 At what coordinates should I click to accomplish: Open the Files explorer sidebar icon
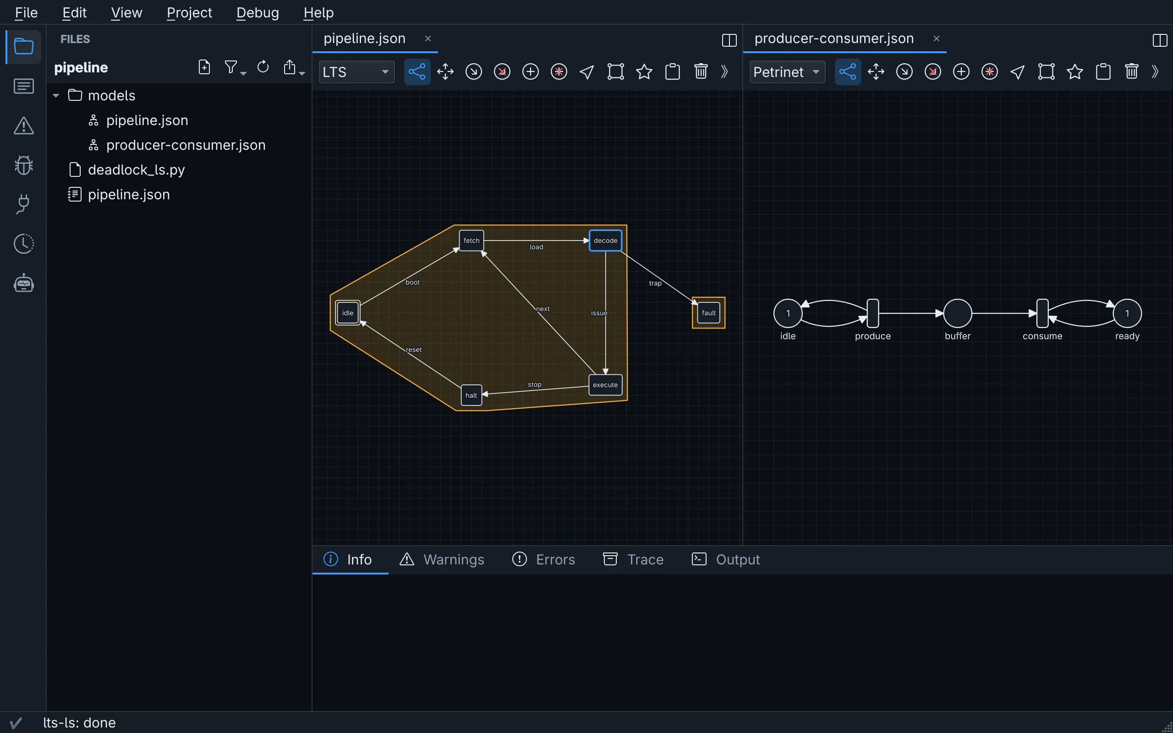point(23,47)
